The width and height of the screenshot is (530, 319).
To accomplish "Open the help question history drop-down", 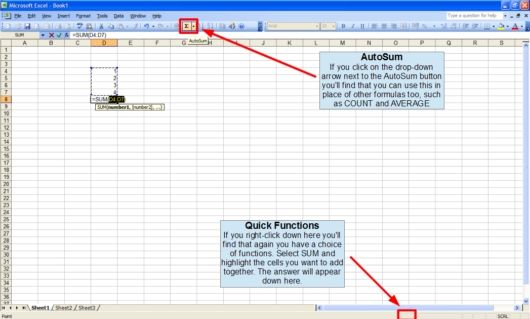I will click(x=505, y=16).
